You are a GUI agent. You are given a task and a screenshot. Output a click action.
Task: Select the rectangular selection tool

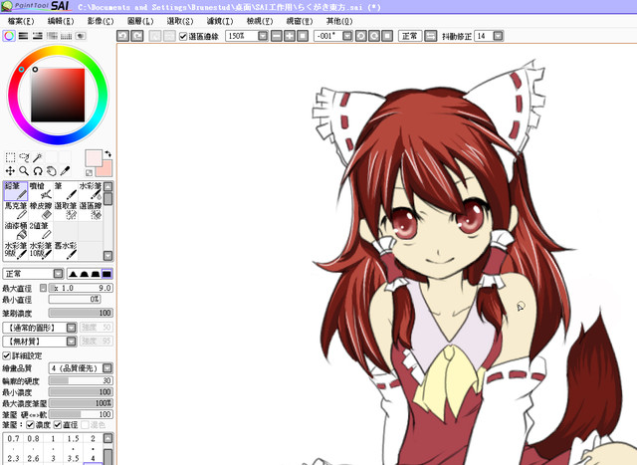point(10,157)
